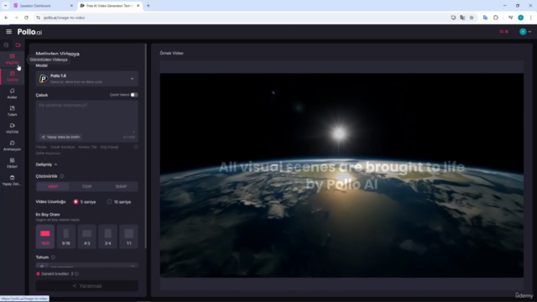537x302 pixels.
Task: Choose the 480P resolution
Action: pyautogui.click(x=53, y=186)
